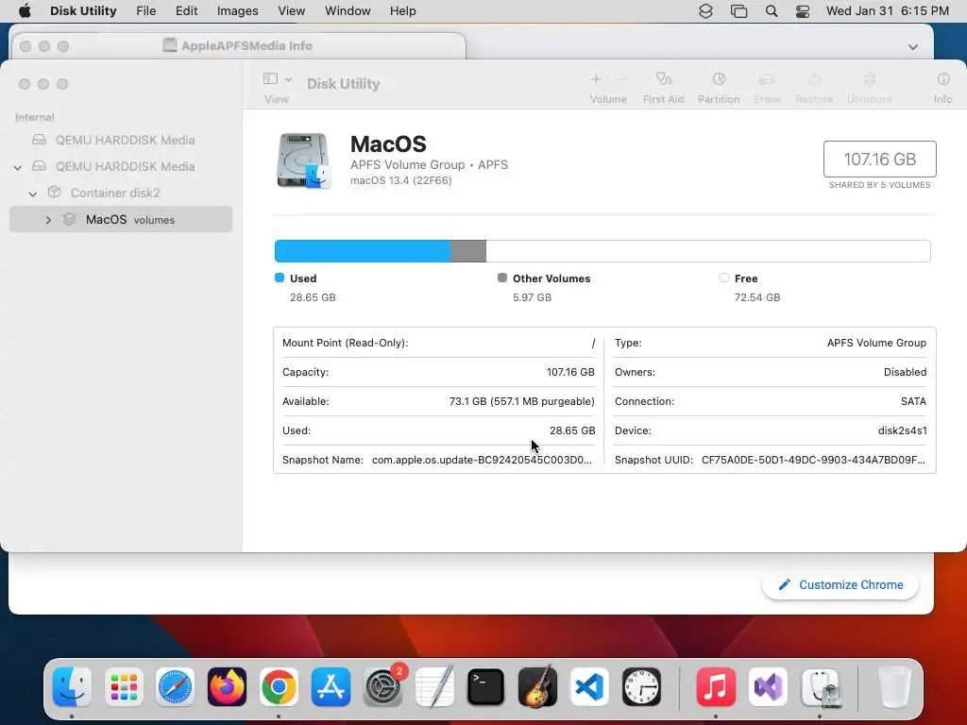Open TextEdit from the Dock
967x725 pixels.
(434, 687)
